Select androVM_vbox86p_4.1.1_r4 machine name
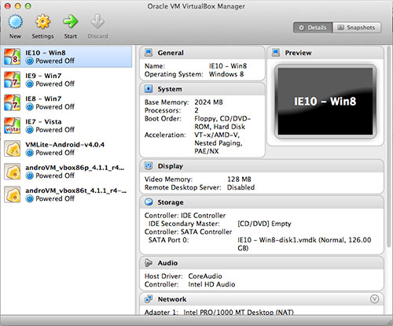The image size is (393, 326). (75, 168)
